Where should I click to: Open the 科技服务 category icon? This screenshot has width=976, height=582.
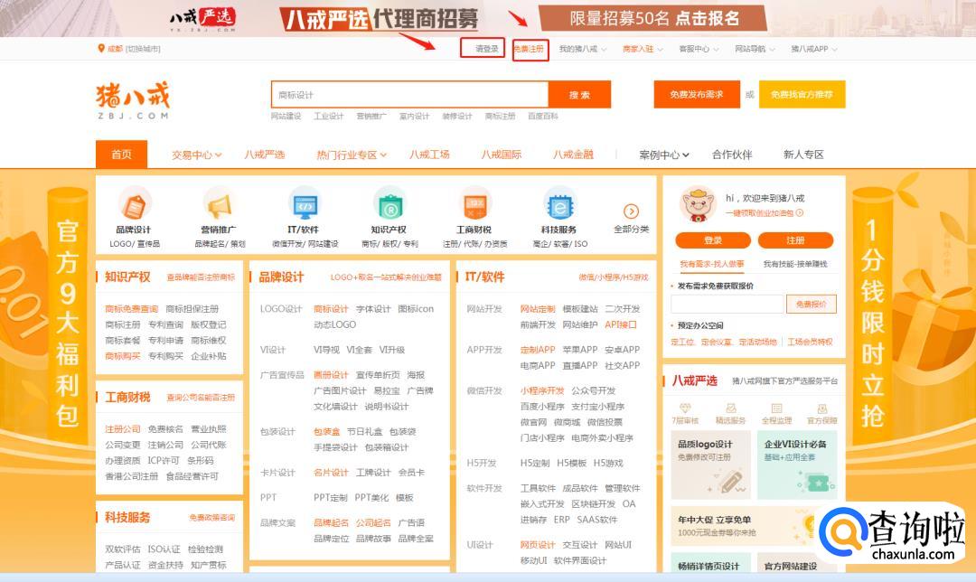(559, 205)
